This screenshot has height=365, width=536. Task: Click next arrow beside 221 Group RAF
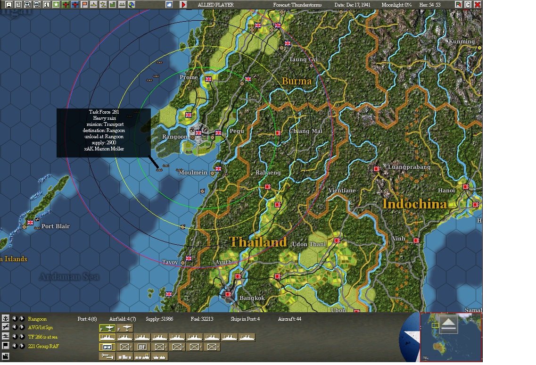click(x=22, y=346)
